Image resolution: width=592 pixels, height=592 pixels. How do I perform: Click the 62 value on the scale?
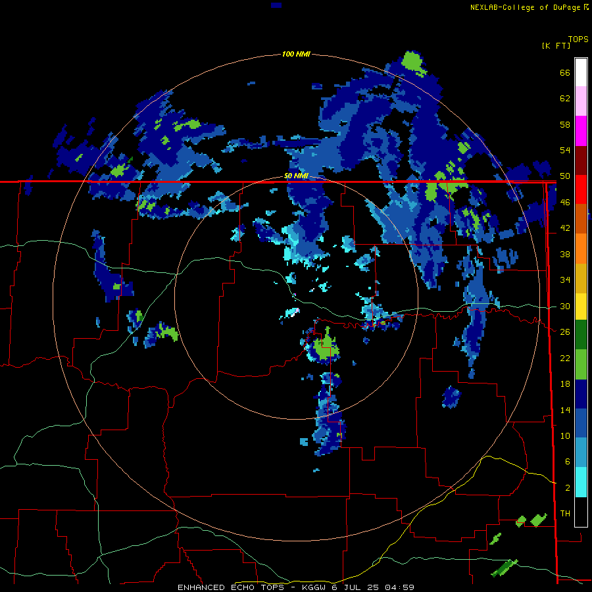pos(565,99)
